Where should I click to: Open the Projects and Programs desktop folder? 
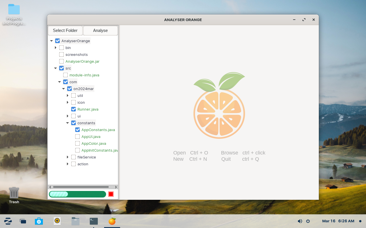(14, 15)
